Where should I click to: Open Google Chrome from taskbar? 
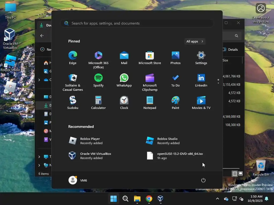(x=149, y=199)
